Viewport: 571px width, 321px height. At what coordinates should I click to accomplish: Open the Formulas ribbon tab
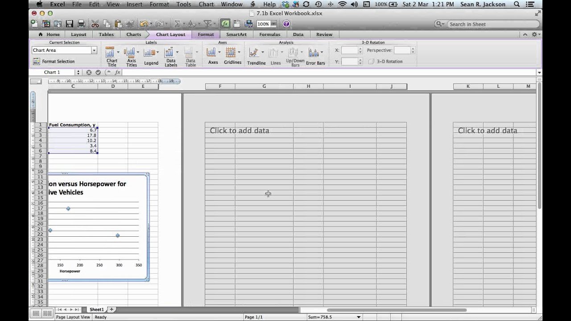click(x=270, y=34)
